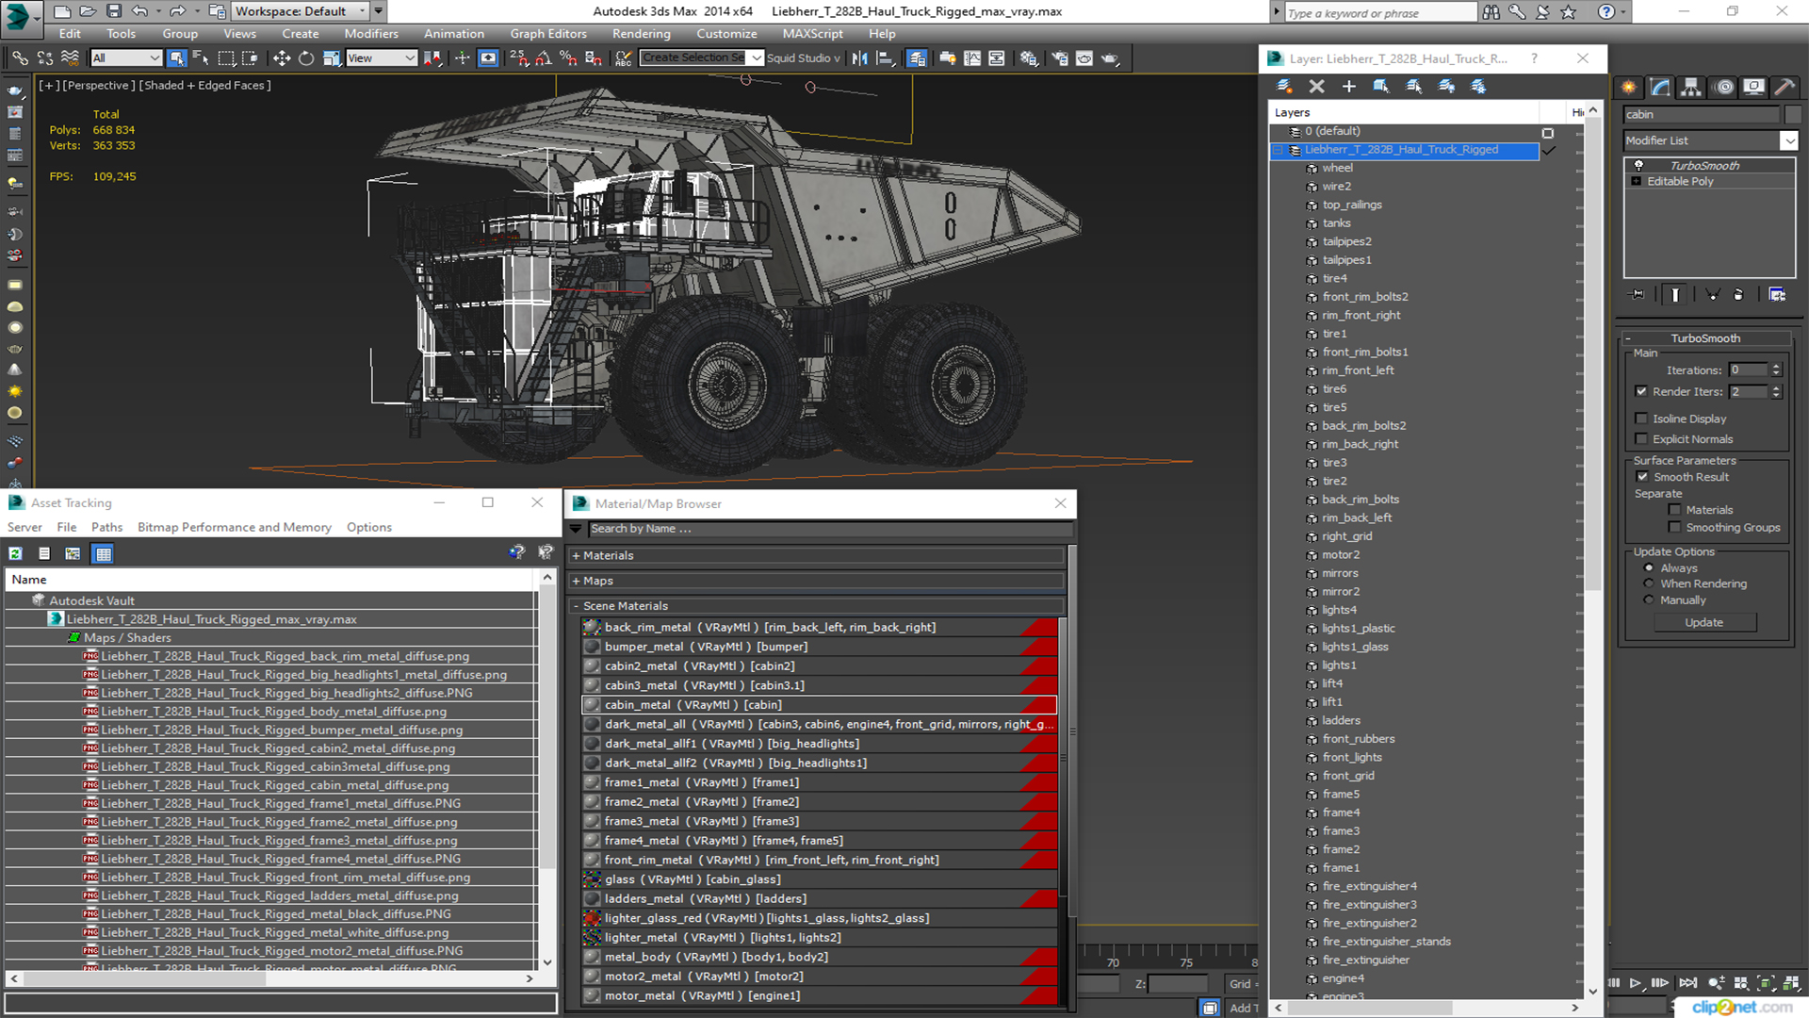Click Pin Stack icon below modifier stack
Image resolution: width=1809 pixels, height=1018 pixels.
[x=1638, y=295]
